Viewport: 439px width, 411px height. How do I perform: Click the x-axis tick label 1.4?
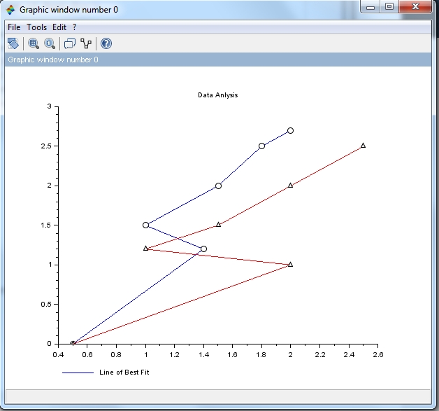click(x=204, y=355)
